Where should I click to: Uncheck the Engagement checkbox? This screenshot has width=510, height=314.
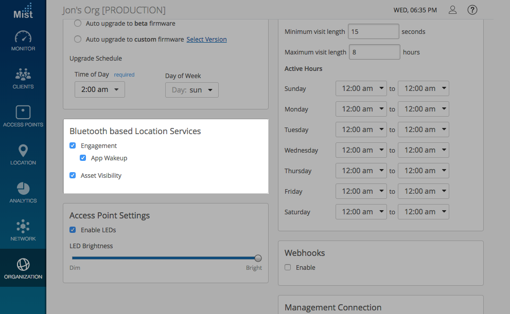click(x=73, y=146)
